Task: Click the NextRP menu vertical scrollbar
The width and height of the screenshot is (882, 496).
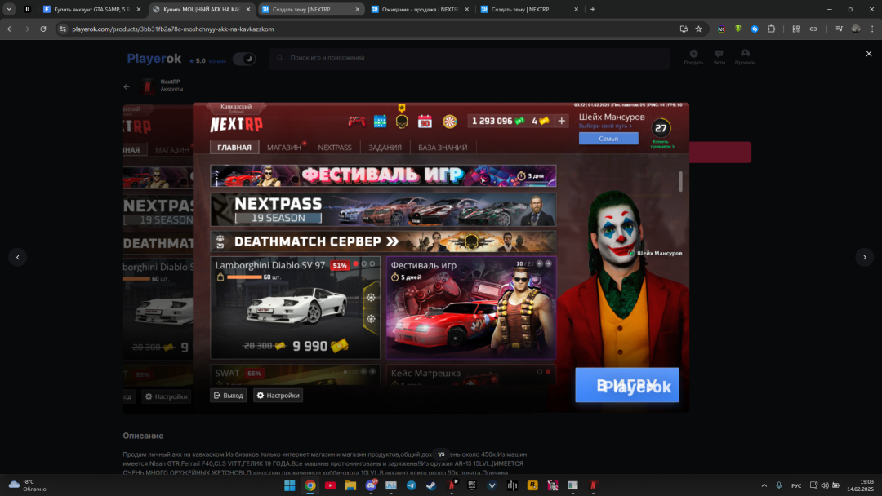Action: tap(680, 181)
